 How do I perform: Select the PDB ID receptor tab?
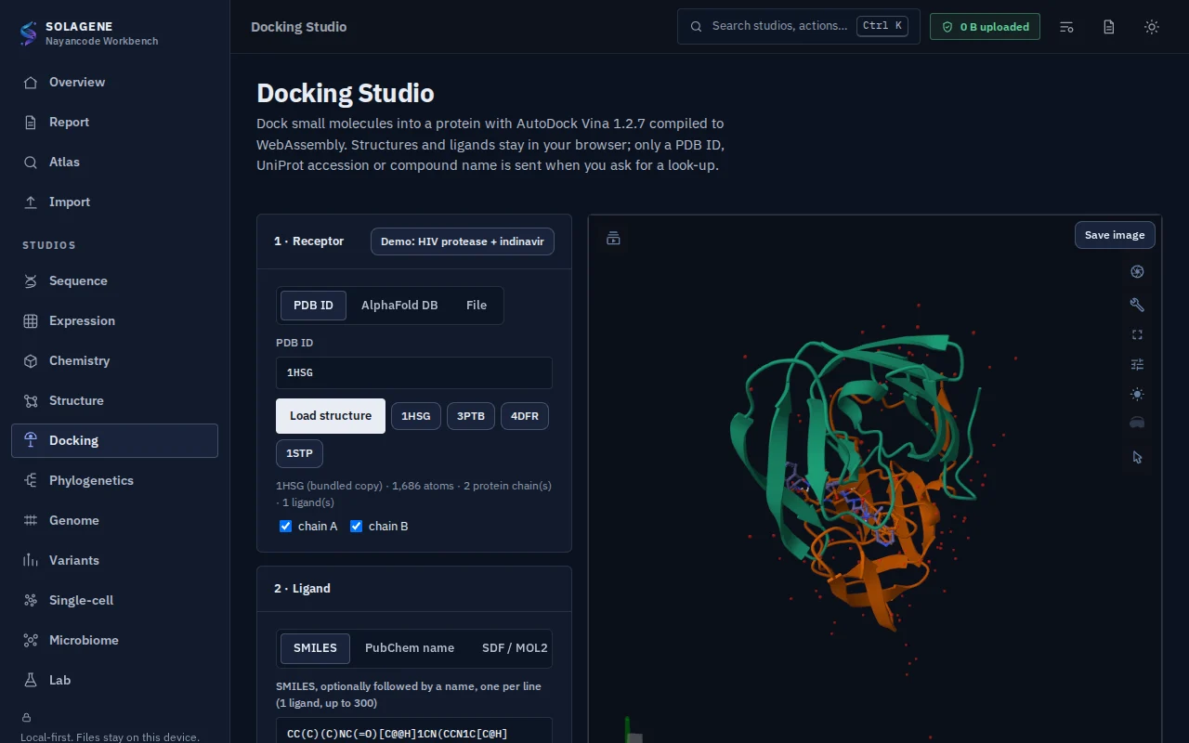click(x=313, y=306)
